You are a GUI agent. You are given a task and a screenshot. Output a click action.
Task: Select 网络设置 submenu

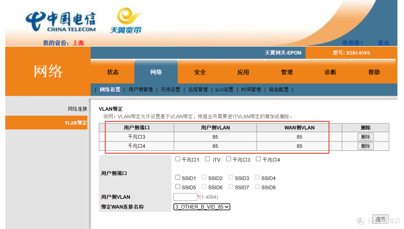(110, 90)
